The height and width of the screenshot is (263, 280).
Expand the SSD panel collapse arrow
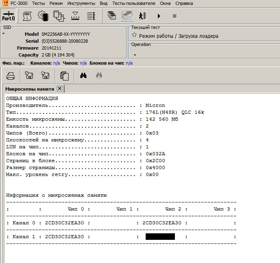[3, 34]
